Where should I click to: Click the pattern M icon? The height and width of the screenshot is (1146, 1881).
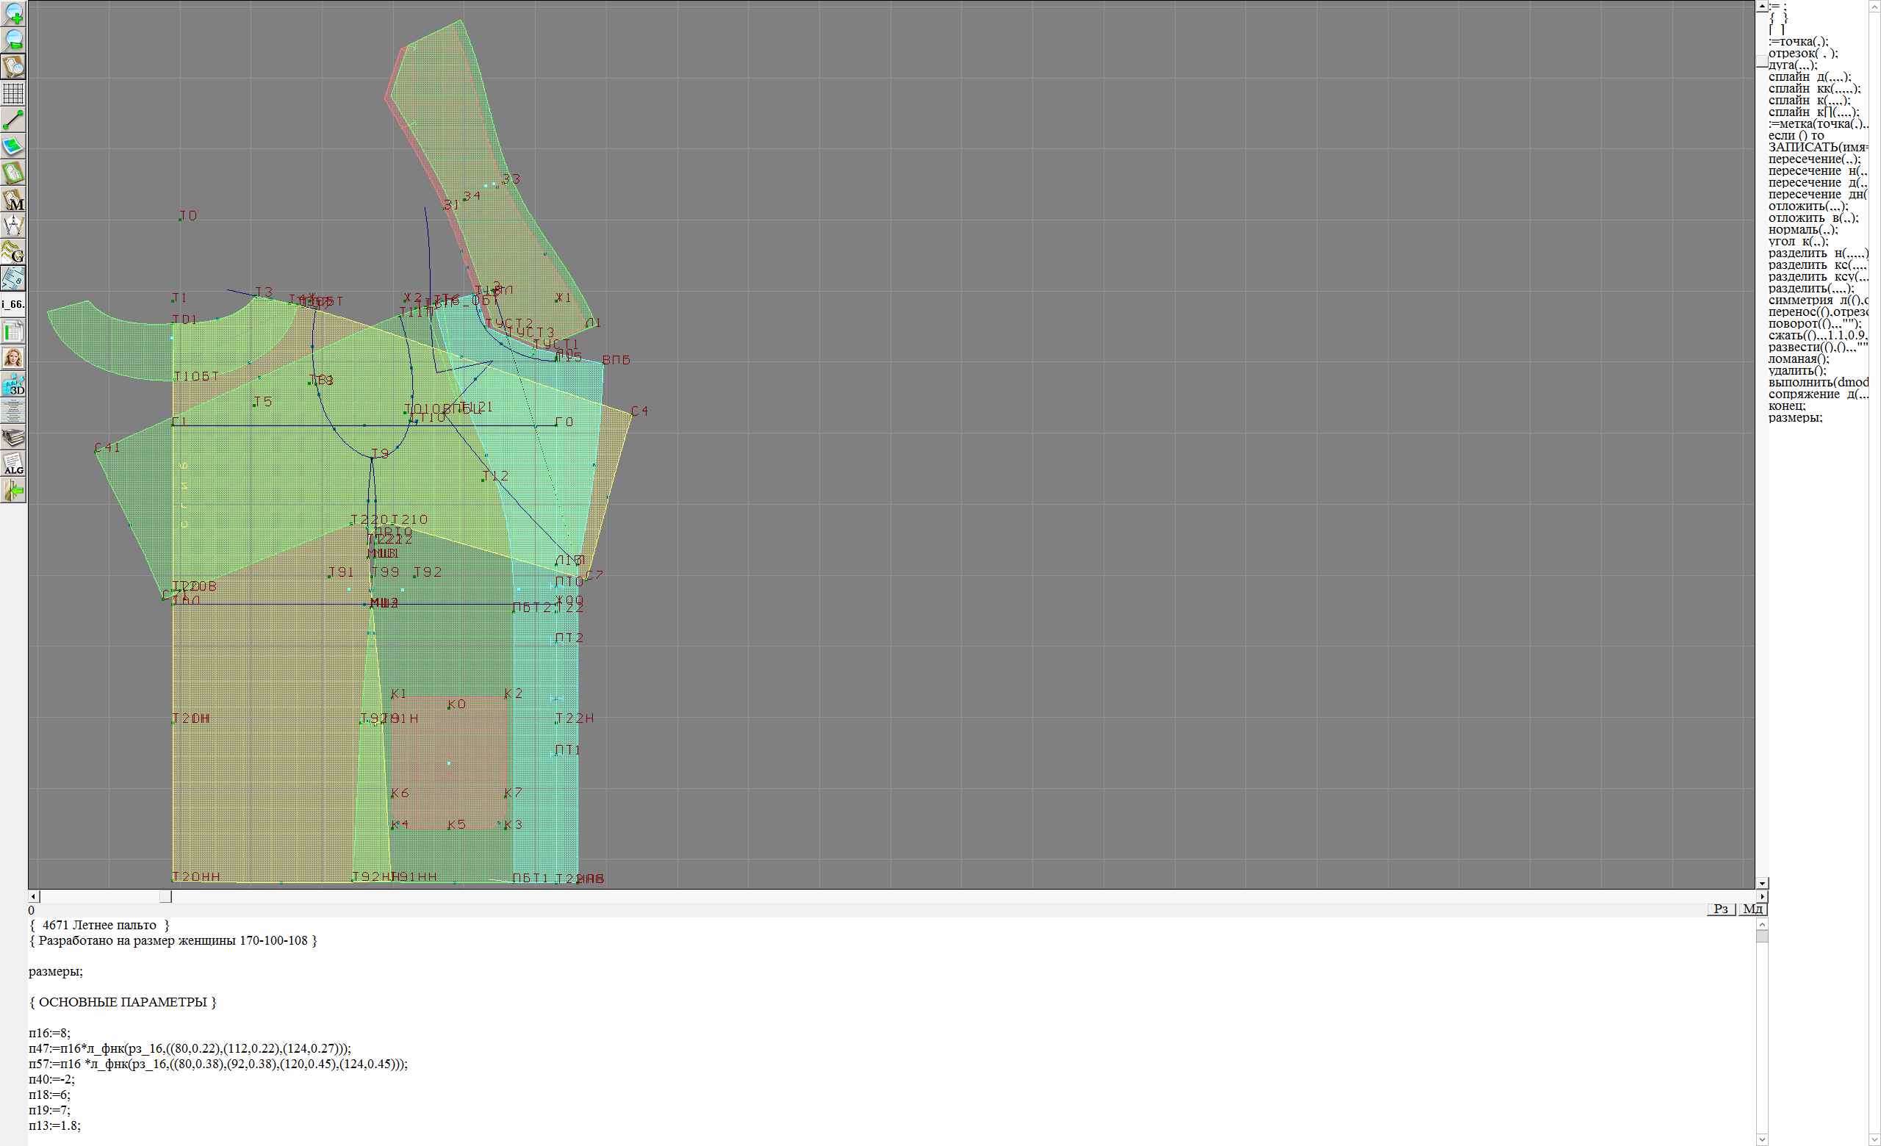14,200
